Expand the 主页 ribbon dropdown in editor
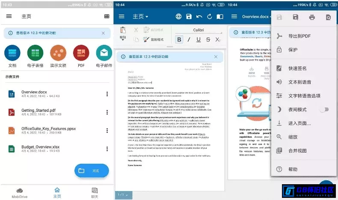 (140, 17)
